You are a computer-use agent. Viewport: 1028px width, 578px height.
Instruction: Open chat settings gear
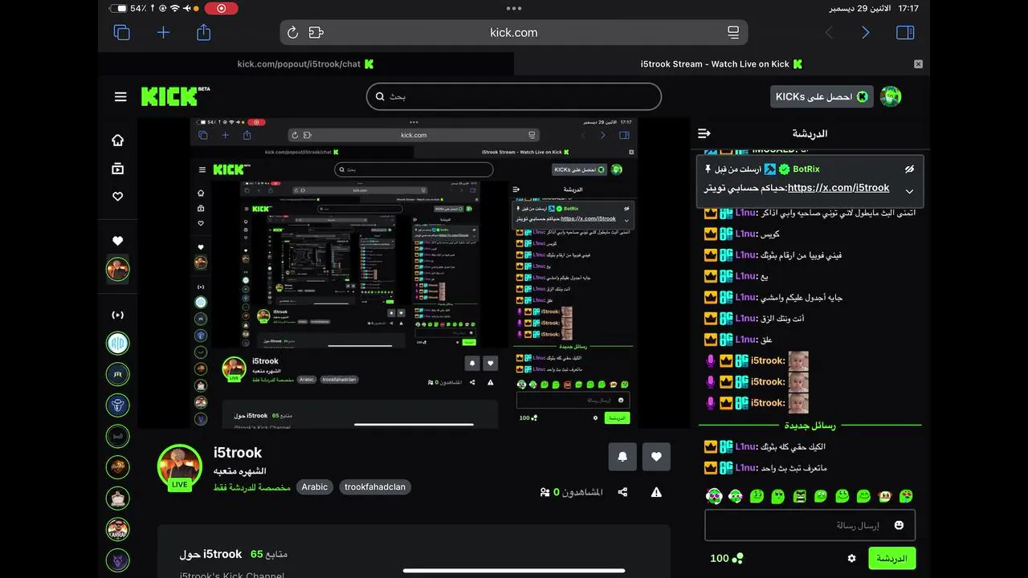pos(851,558)
